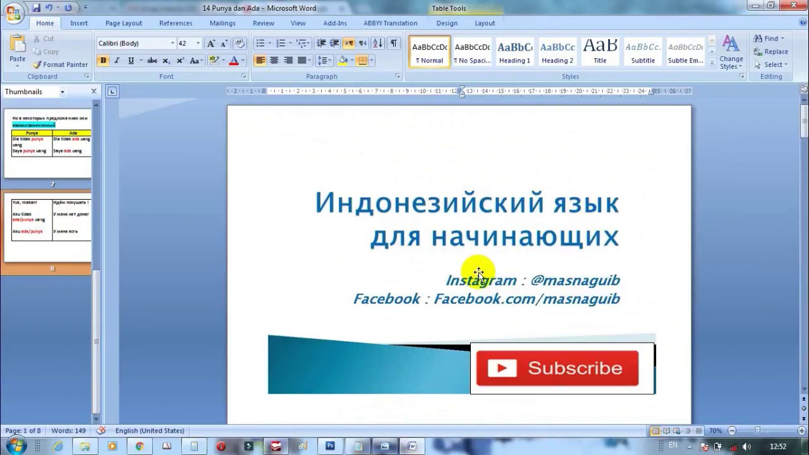Zoom in with the plus icon
Image resolution: width=809 pixels, height=455 pixels.
[802, 431]
